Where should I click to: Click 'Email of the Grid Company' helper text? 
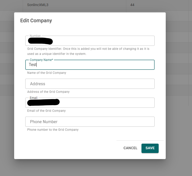[x=46, y=111]
